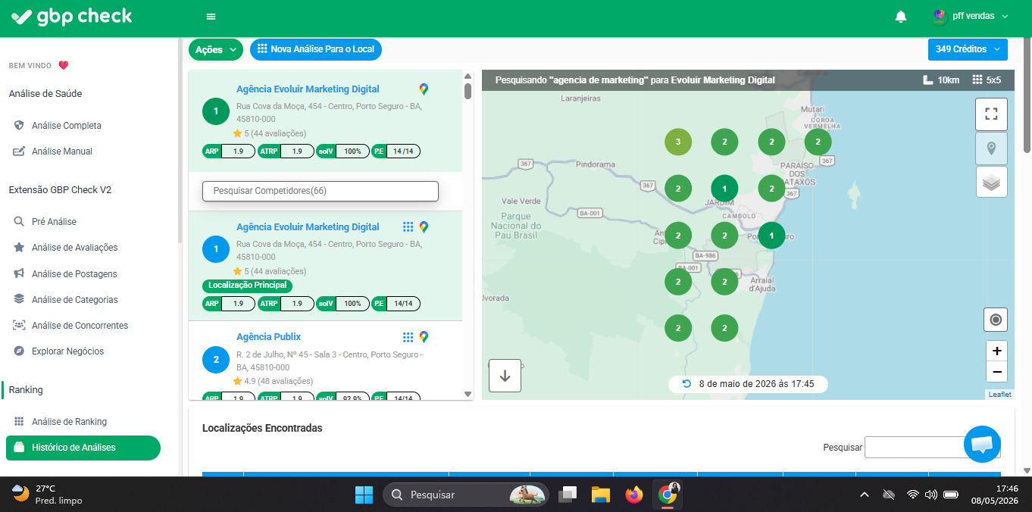Image resolution: width=1032 pixels, height=512 pixels.
Task: Open the first Agência Evoluir Marketing Digital title
Action: pos(308,89)
